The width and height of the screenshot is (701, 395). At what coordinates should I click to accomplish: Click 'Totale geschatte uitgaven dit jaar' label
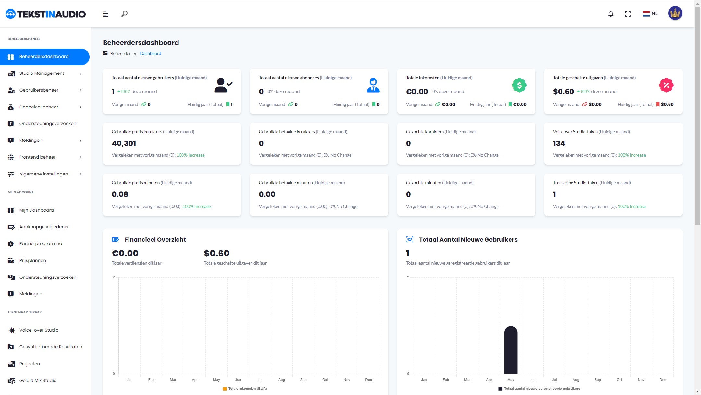pyautogui.click(x=235, y=263)
